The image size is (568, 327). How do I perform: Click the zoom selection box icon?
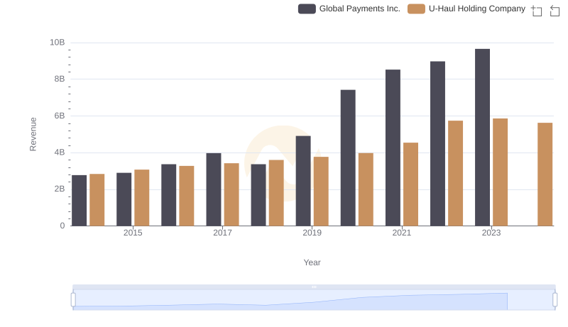[537, 11]
